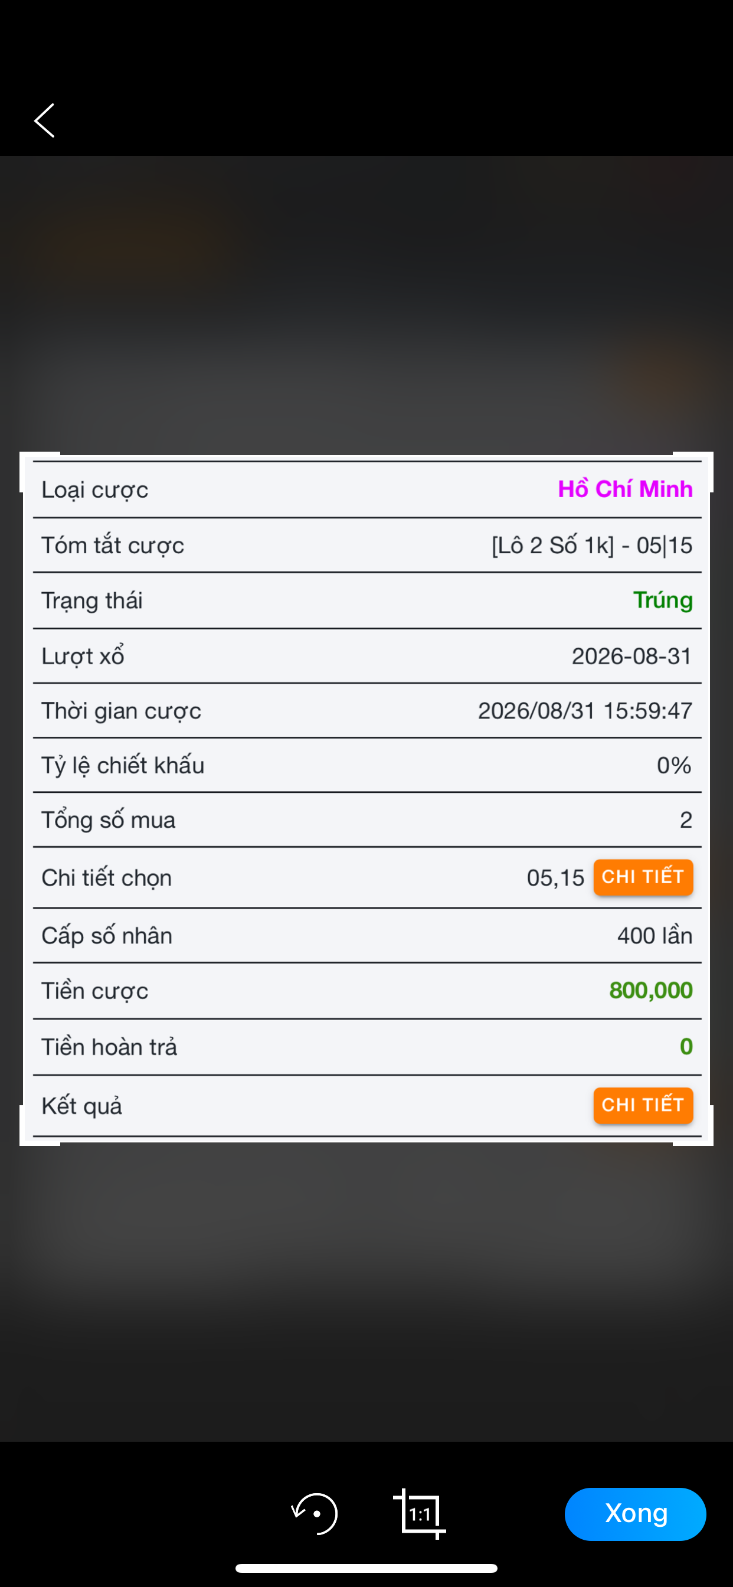Tap the Tỷ lệ chiết khấu row
Image resolution: width=733 pixels, height=1587 pixels.
(367, 765)
